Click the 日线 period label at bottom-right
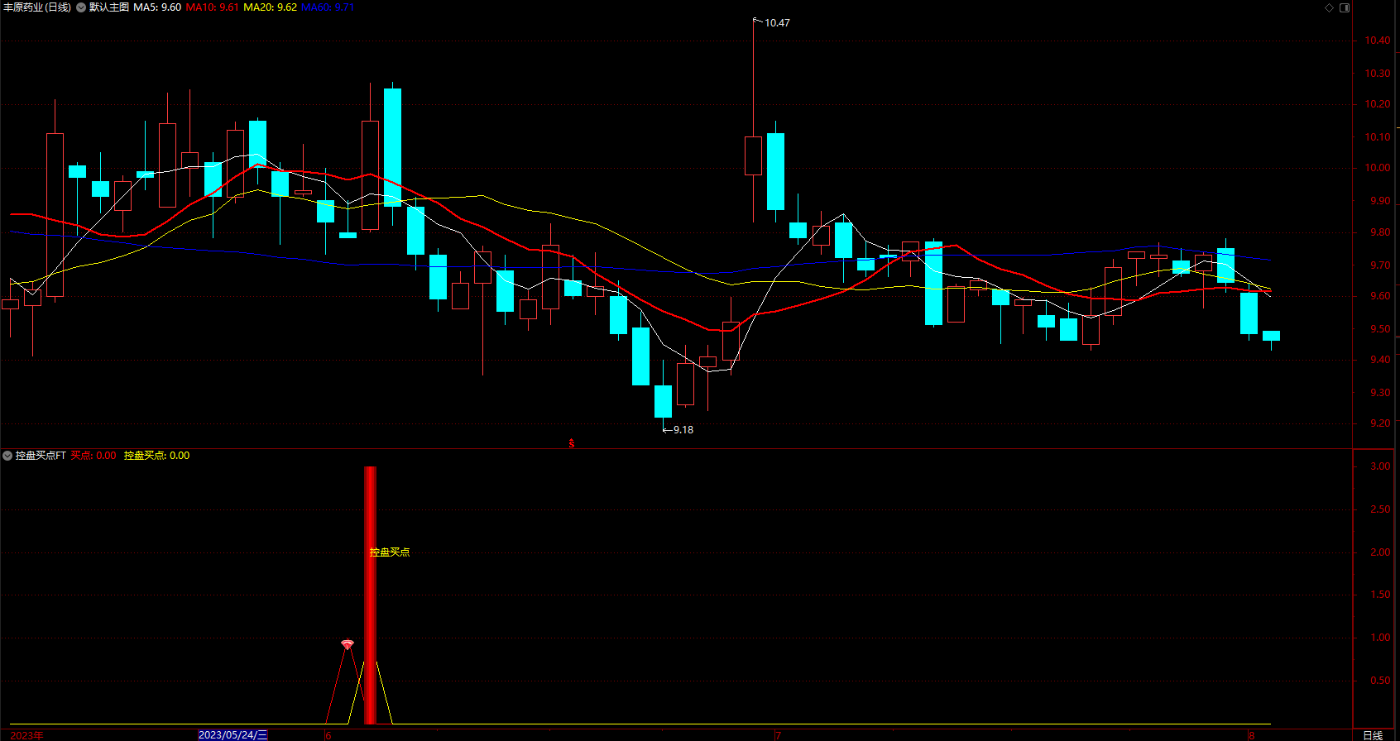This screenshot has height=741, width=1400. coord(1373,735)
